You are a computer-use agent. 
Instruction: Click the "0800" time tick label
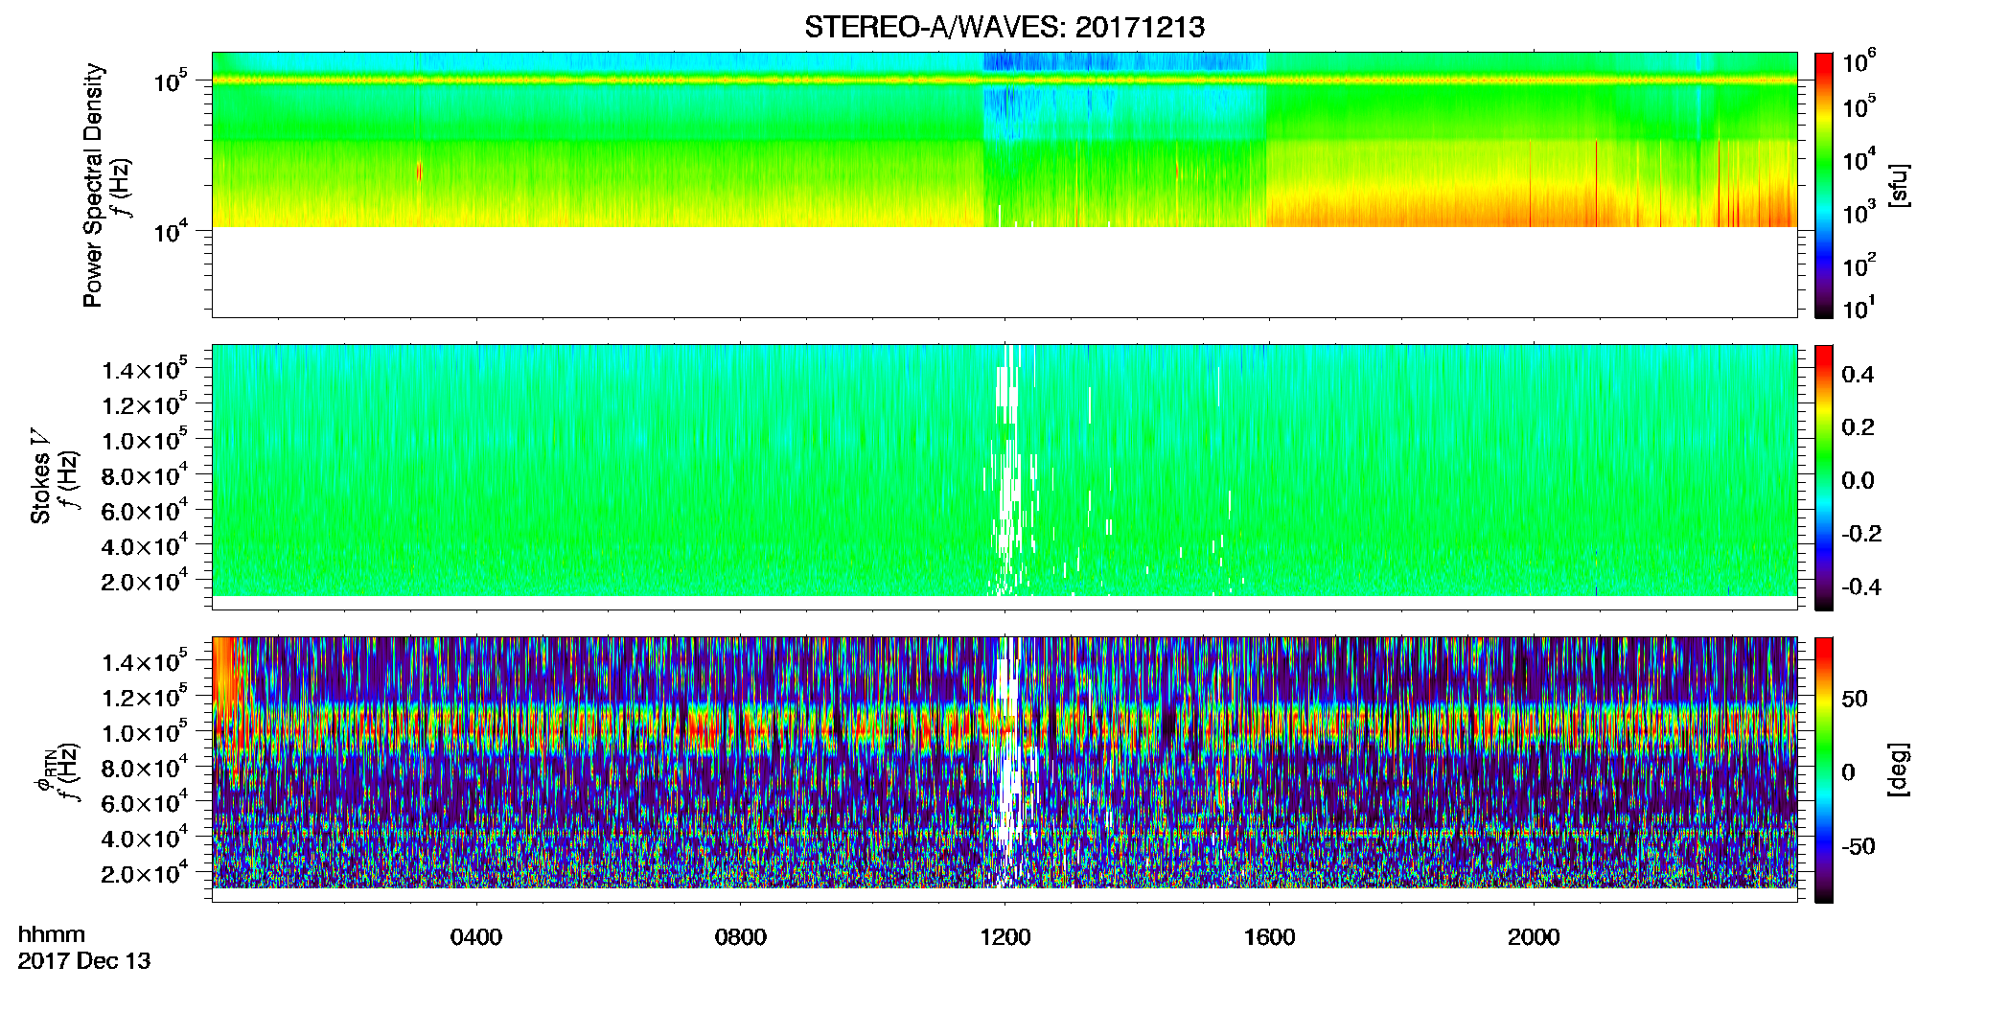pyautogui.click(x=741, y=937)
